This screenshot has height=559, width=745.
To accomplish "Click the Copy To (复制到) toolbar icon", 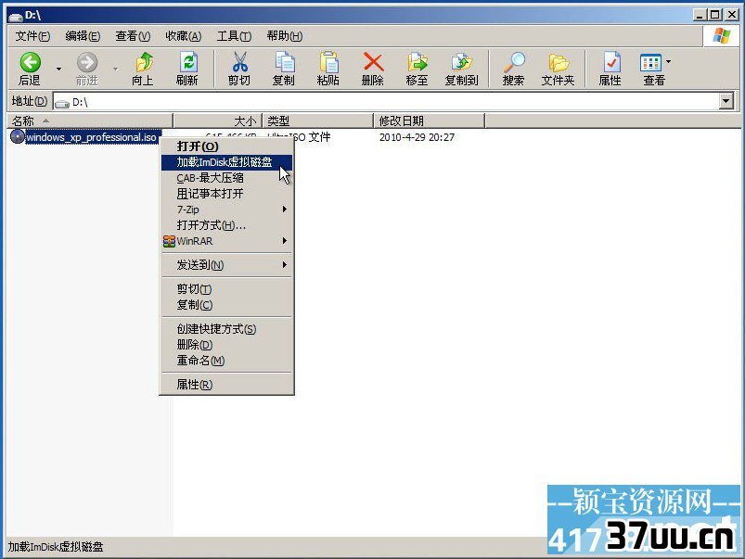I will (462, 62).
